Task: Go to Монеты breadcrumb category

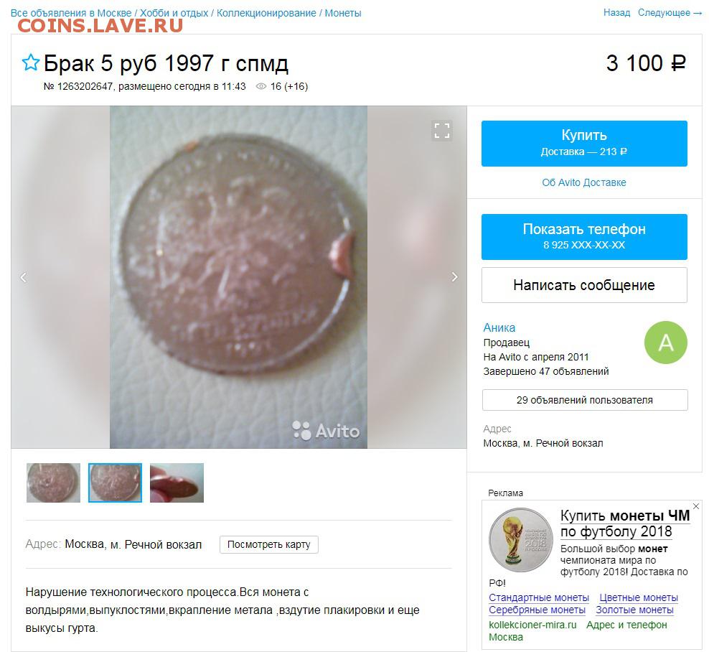Action: coord(343,13)
